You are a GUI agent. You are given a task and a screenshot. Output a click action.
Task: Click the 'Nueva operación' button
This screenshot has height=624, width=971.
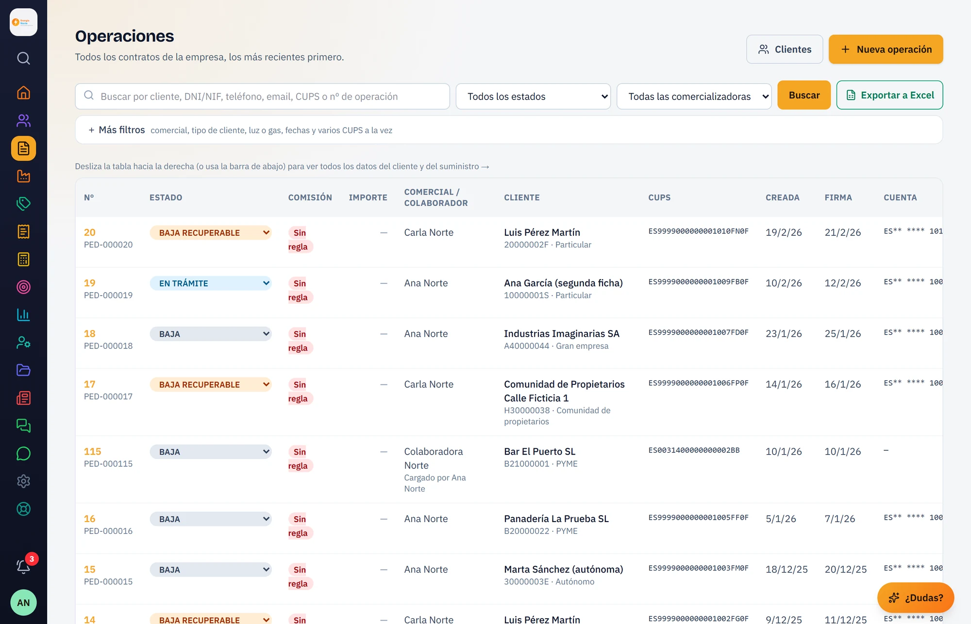point(886,49)
